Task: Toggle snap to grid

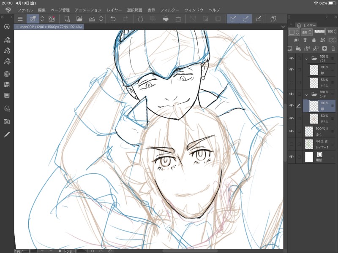Action: pyautogui.click(x=258, y=19)
